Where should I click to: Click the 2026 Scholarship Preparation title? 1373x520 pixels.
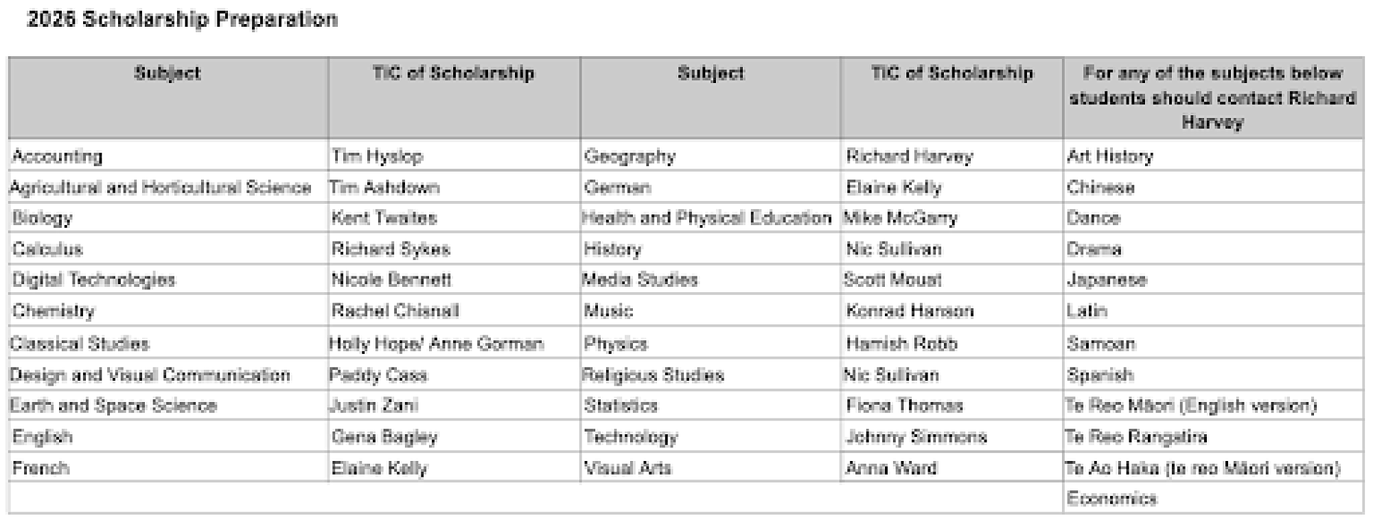182,20
